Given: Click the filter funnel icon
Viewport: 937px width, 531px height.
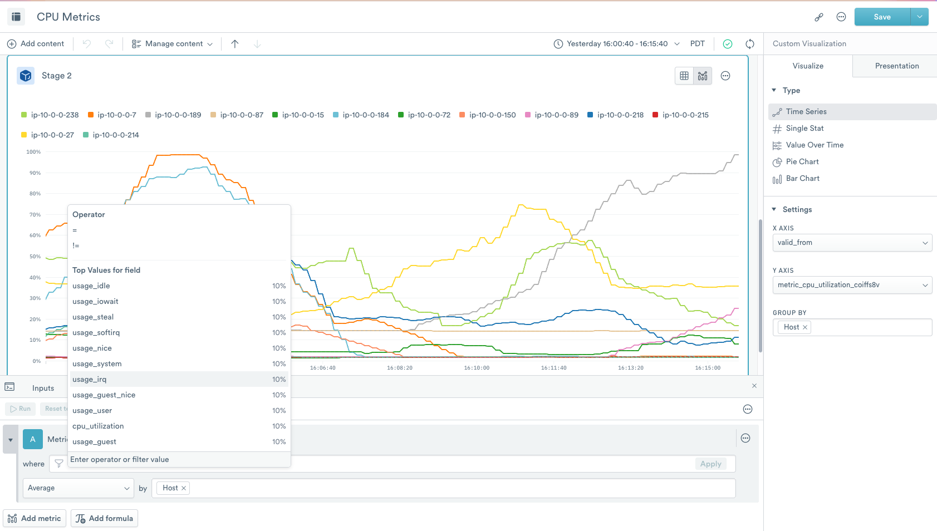Looking at the screenshot, I should [59, 464].
